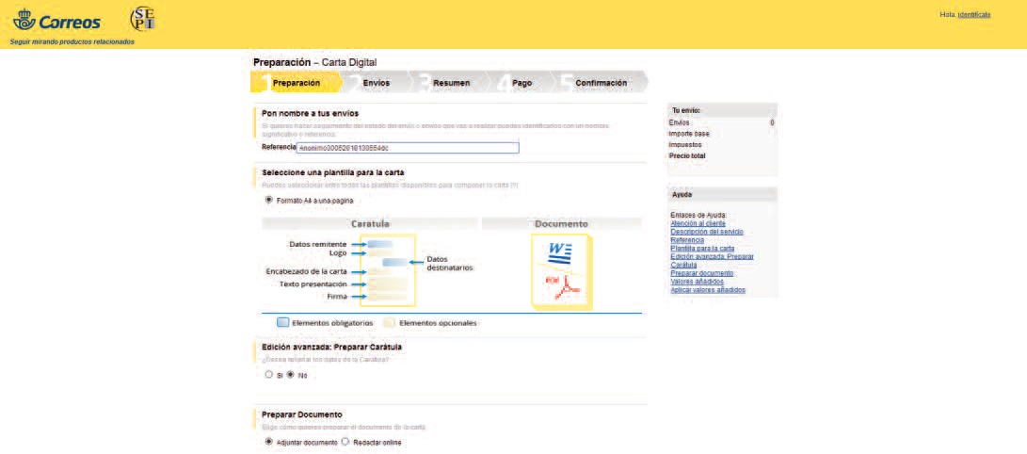1027x454 pixels.
Task: Open Valores añadidos help link
Action: point(697,282)
